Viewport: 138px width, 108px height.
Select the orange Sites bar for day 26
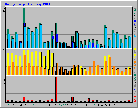coord(110,66)
